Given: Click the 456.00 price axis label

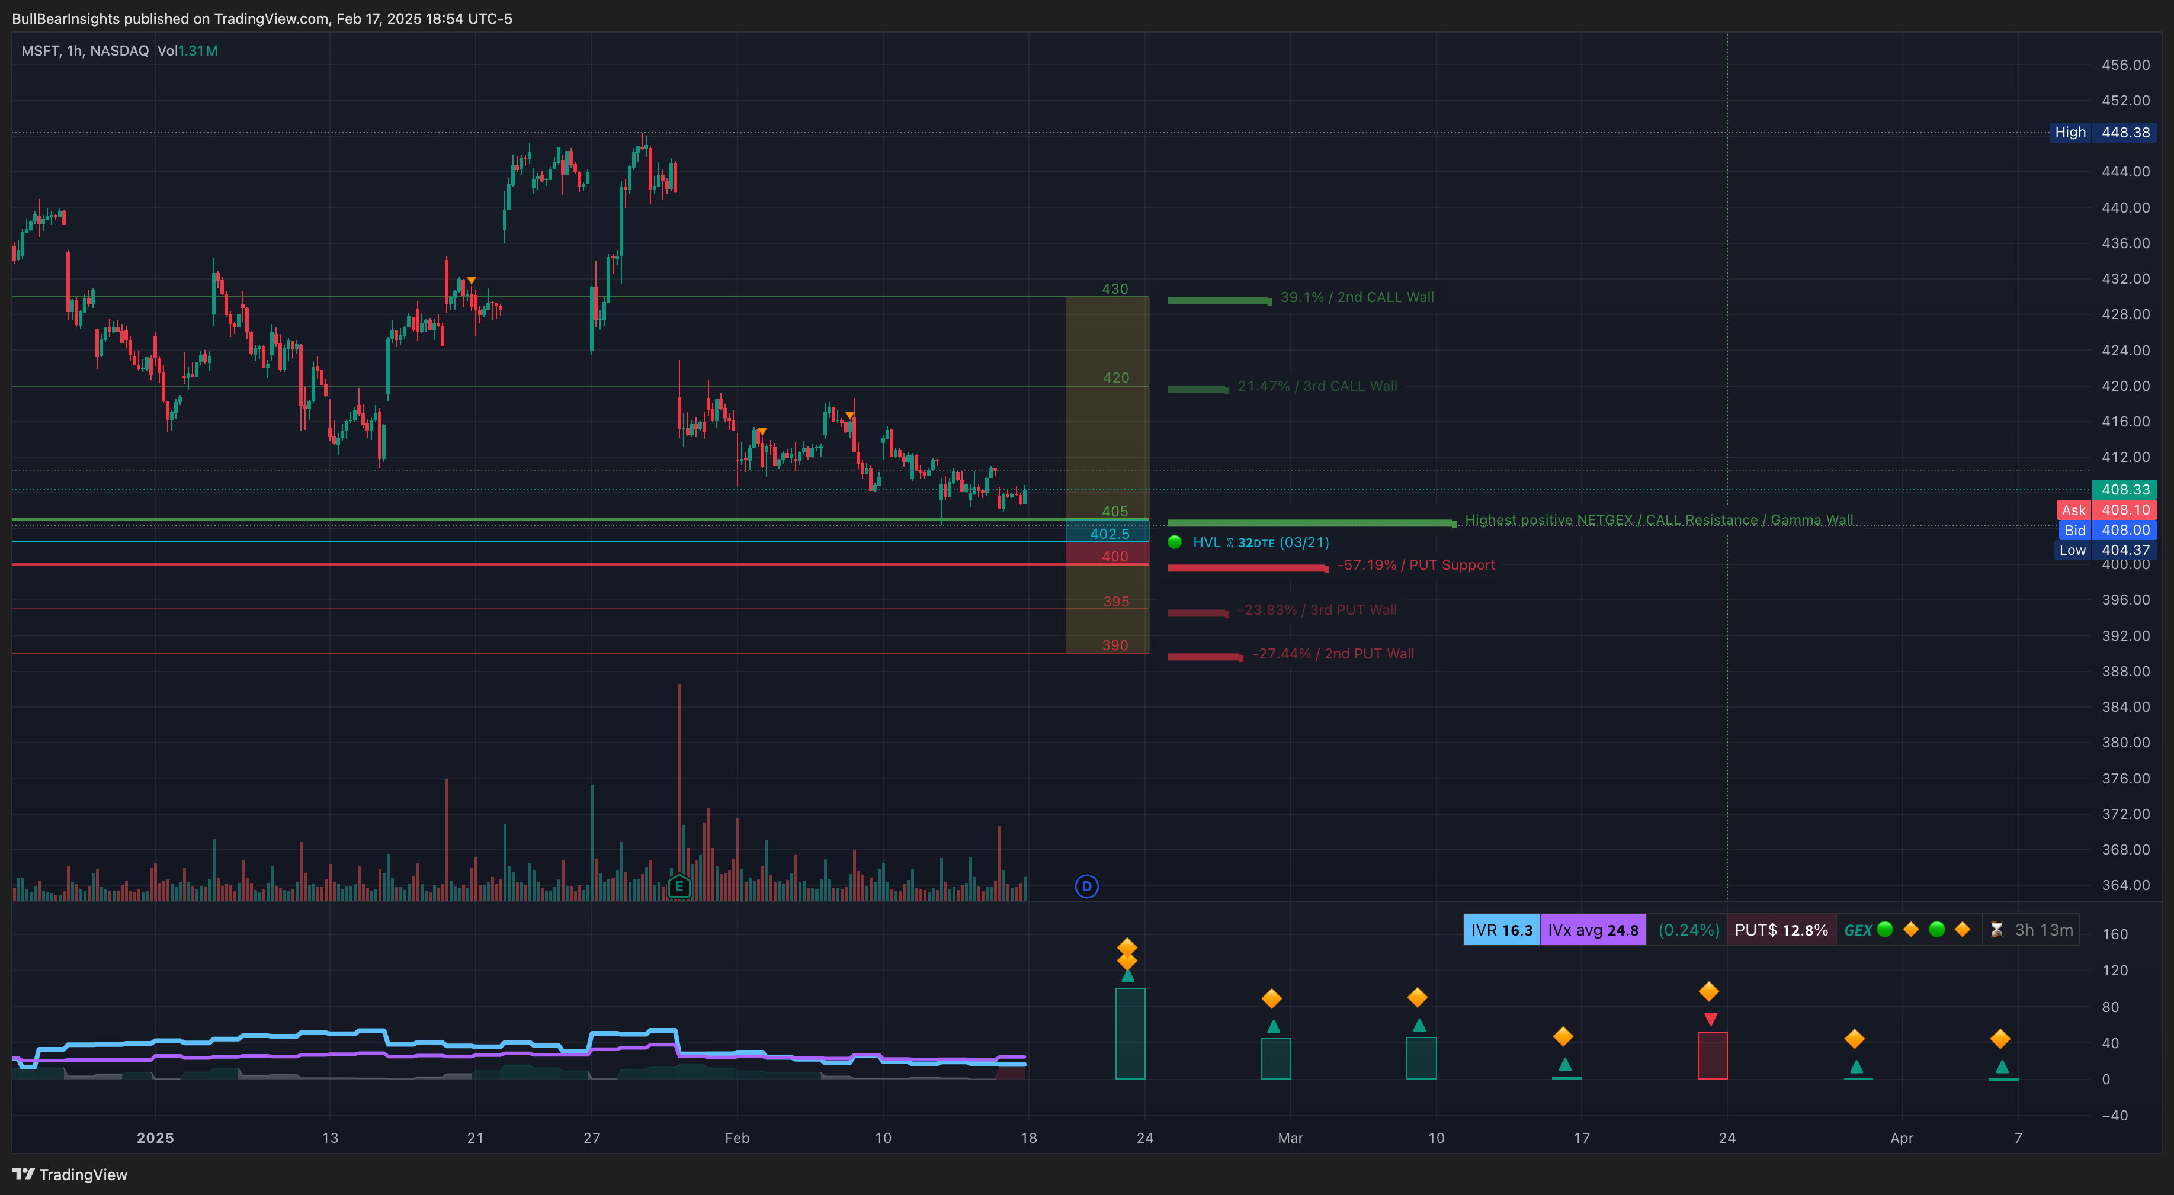Looking at the screenshot, I should 2125,65.
